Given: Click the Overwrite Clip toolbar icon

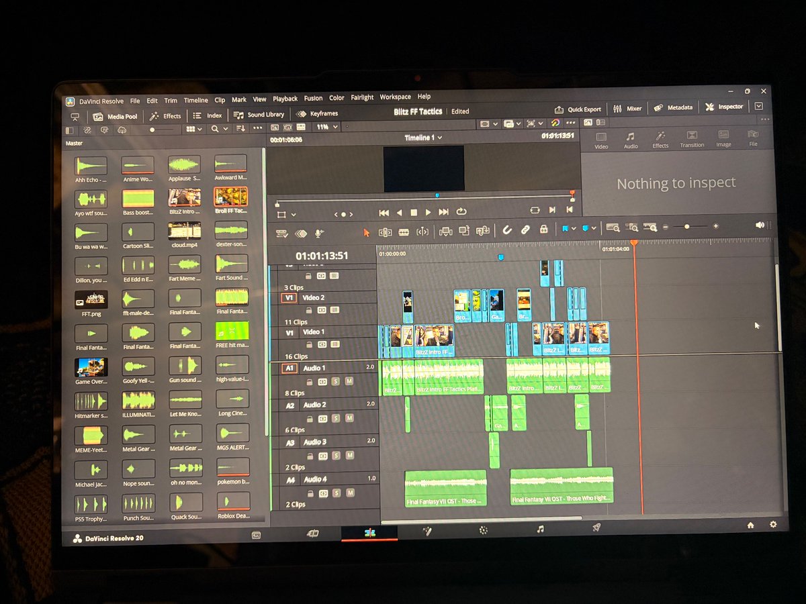Looking at the screenshot, I should (464, 231).
